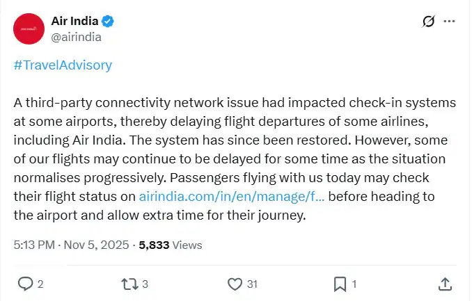Toggle the Bookmark icon on this post
This screenshot has height=301, width=474.
point(340,284)
